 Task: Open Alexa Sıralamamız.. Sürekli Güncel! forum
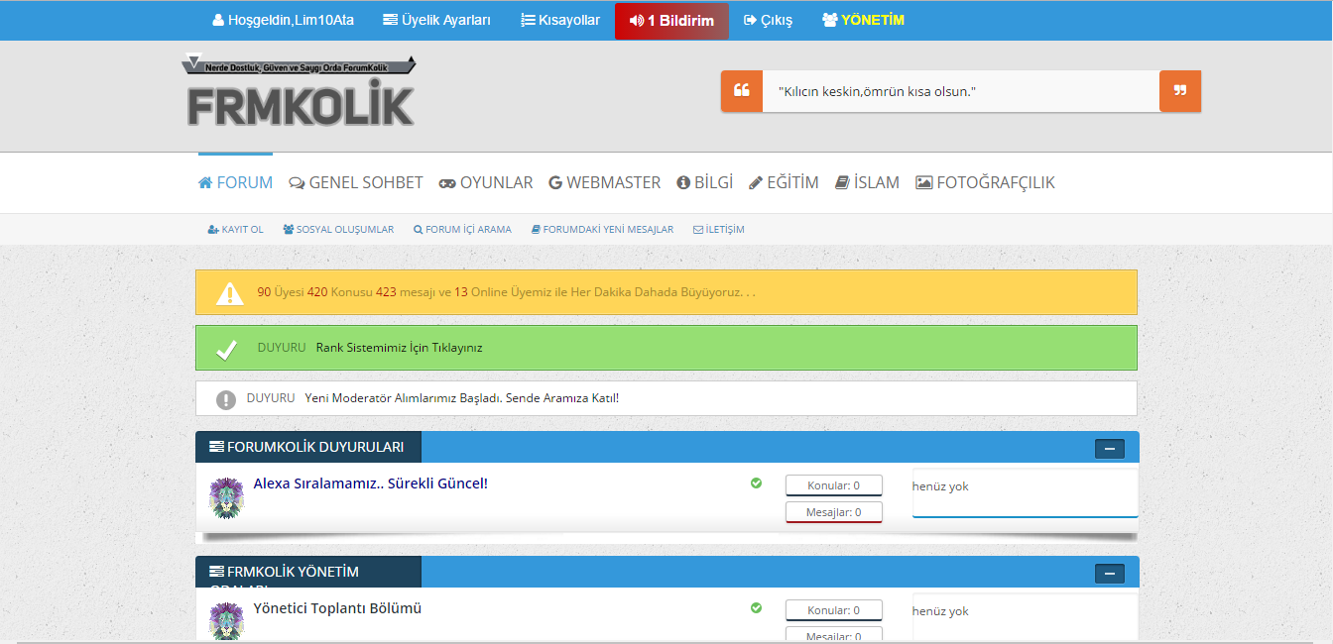click(371, 483)
